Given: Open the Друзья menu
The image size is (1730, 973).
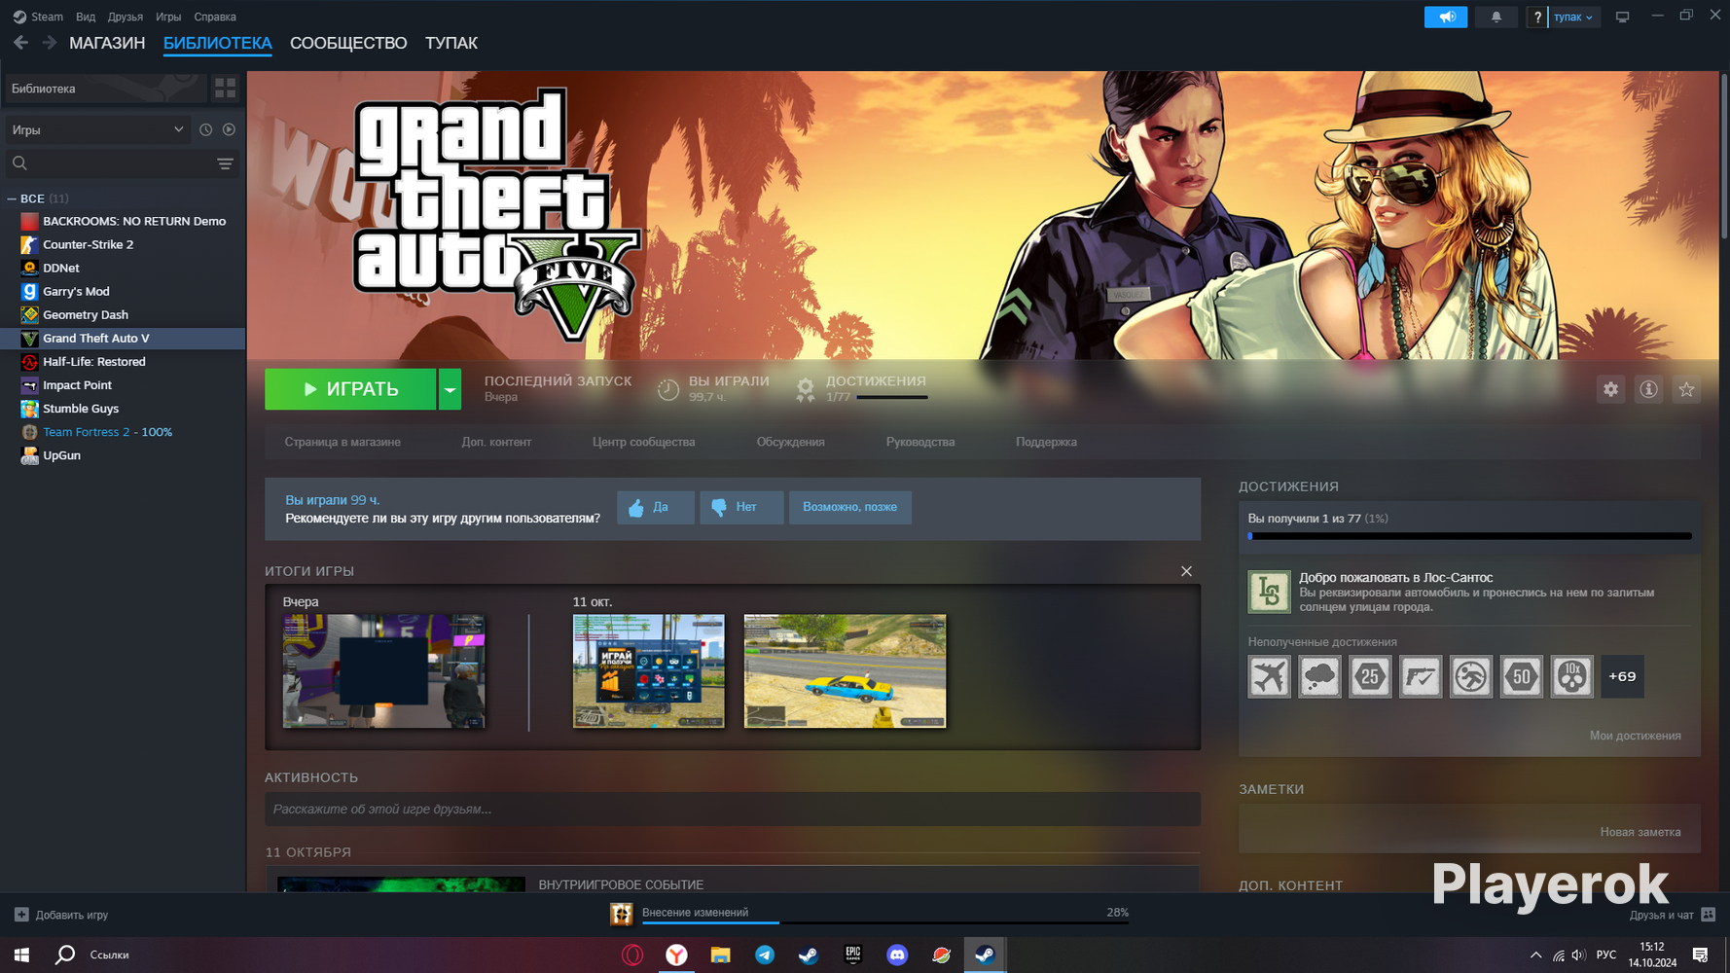Looking at the screenshot, I should tap(126, 17).
